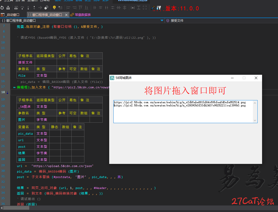Click the 网页_访问_对象 function call
The height and width of the screenshot is (212, 278).
[44, 188]
